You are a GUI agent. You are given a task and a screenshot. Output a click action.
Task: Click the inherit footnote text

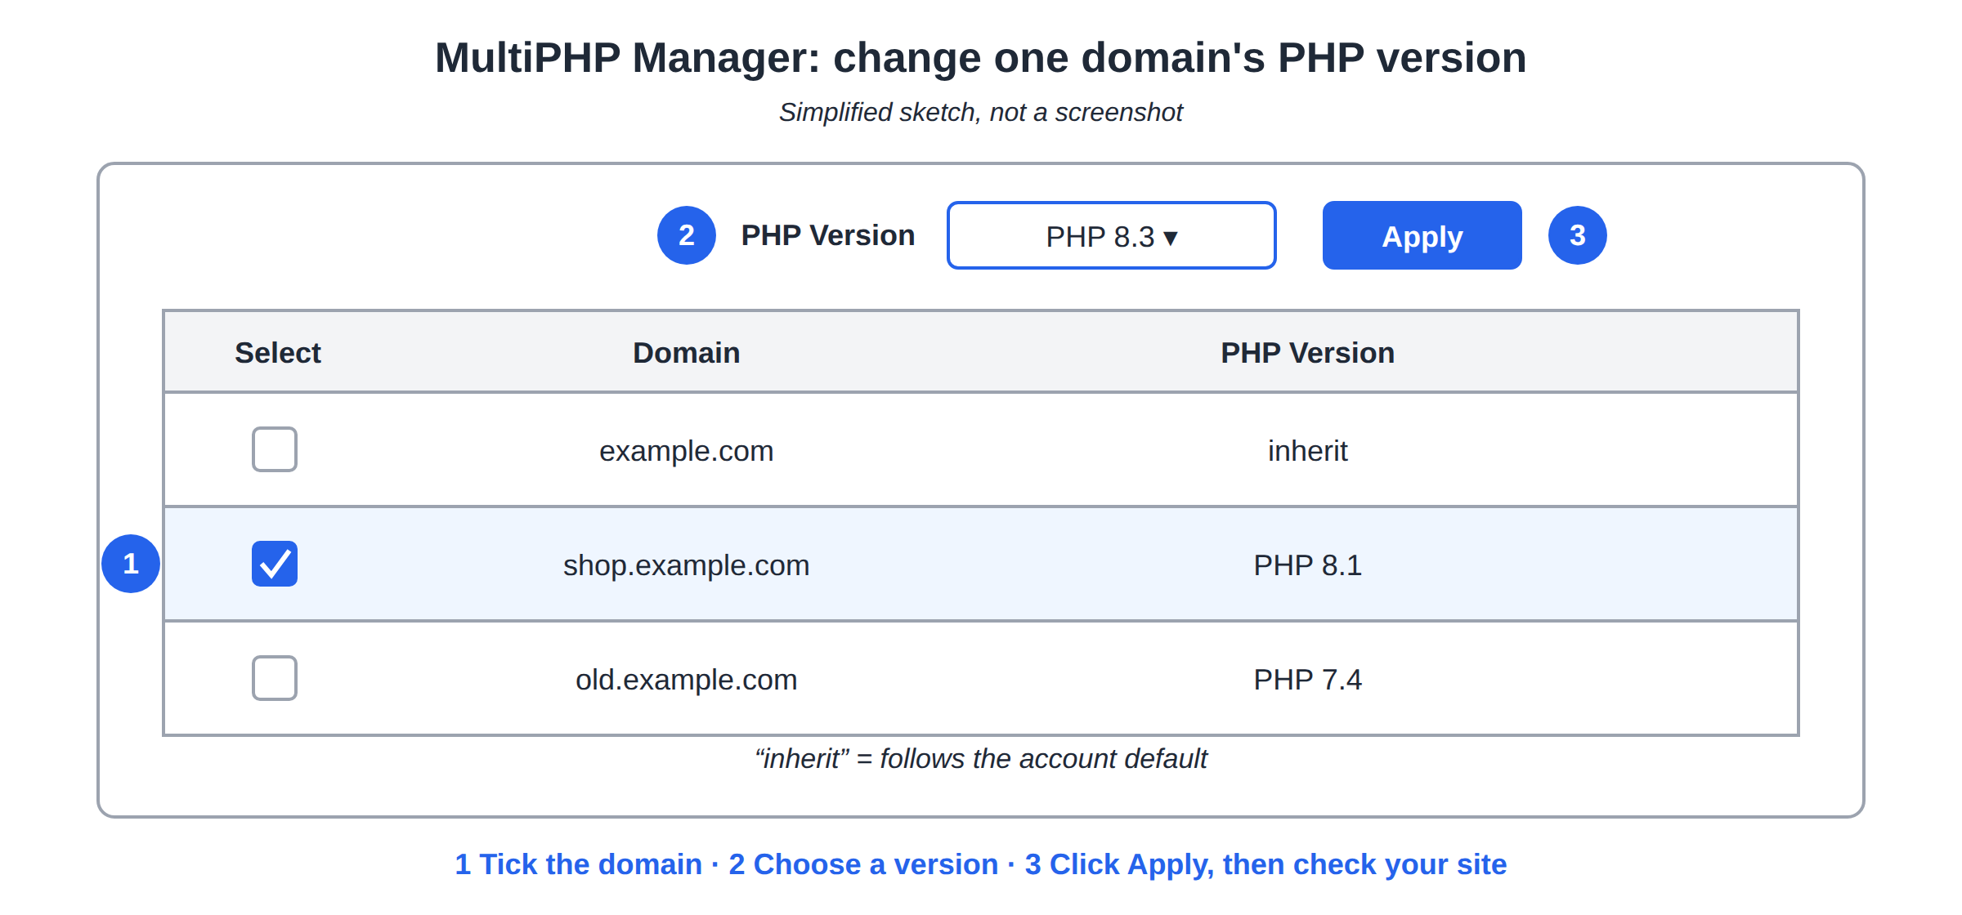tap(981, 759)
